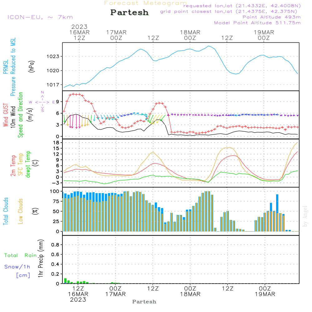Click the green 'dewpt Temp' legend label
312x312 pixels.
tap(28, 164)
